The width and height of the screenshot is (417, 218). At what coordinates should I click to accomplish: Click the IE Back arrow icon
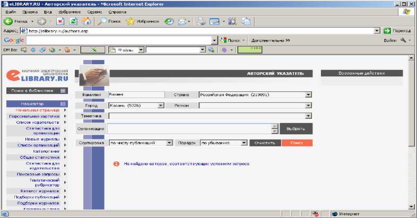point(8,21)
